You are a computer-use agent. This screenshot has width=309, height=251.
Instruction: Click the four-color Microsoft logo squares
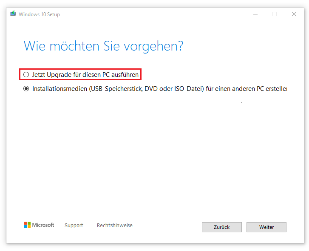pyautogui.click(x=27, y=225)
